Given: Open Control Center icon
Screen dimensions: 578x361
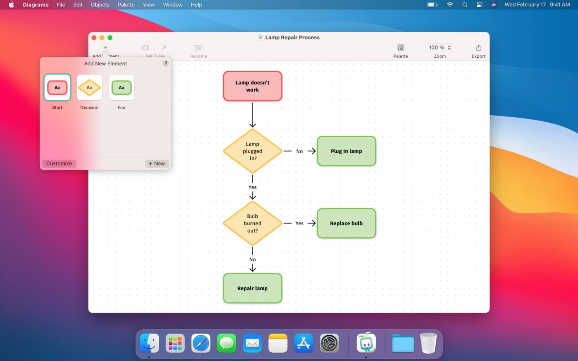Looking at the screenshot, I should (479, 5).
